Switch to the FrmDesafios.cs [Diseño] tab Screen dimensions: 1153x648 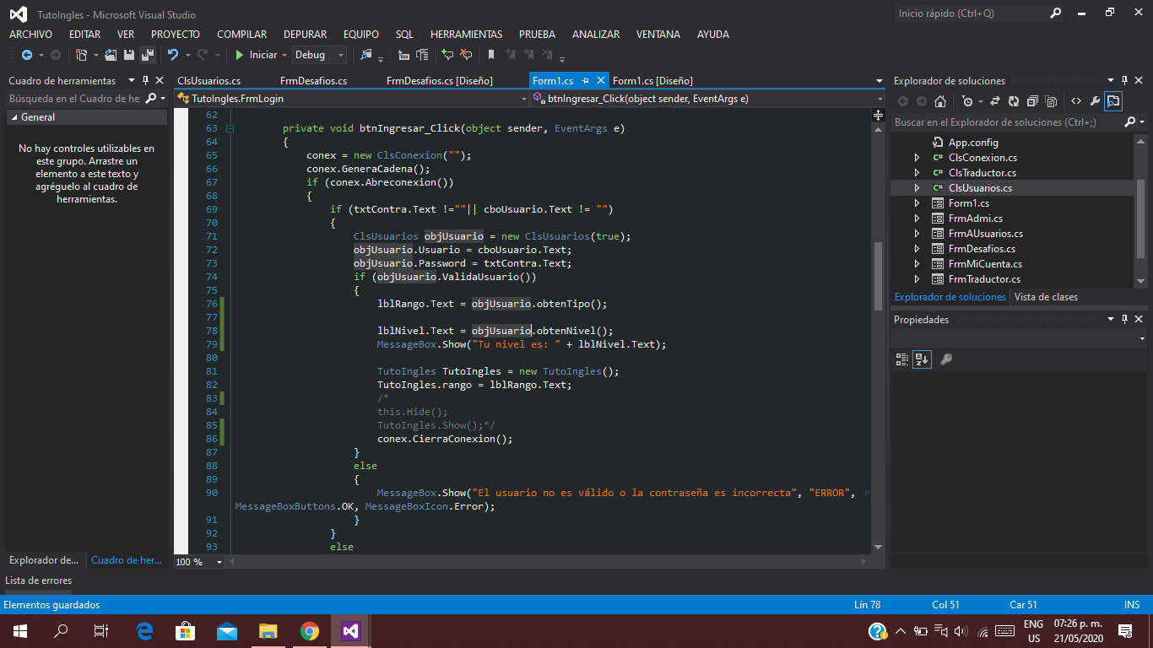pos(439,81)
